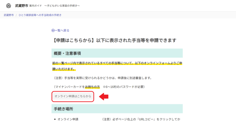The width and height of the screenshot is (236, 123).
Task: Select the 概要・注意事項 section heading
Action: [117, 53]
